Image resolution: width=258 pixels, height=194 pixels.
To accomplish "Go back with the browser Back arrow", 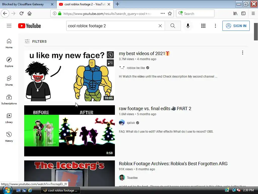I will (5, 13).
